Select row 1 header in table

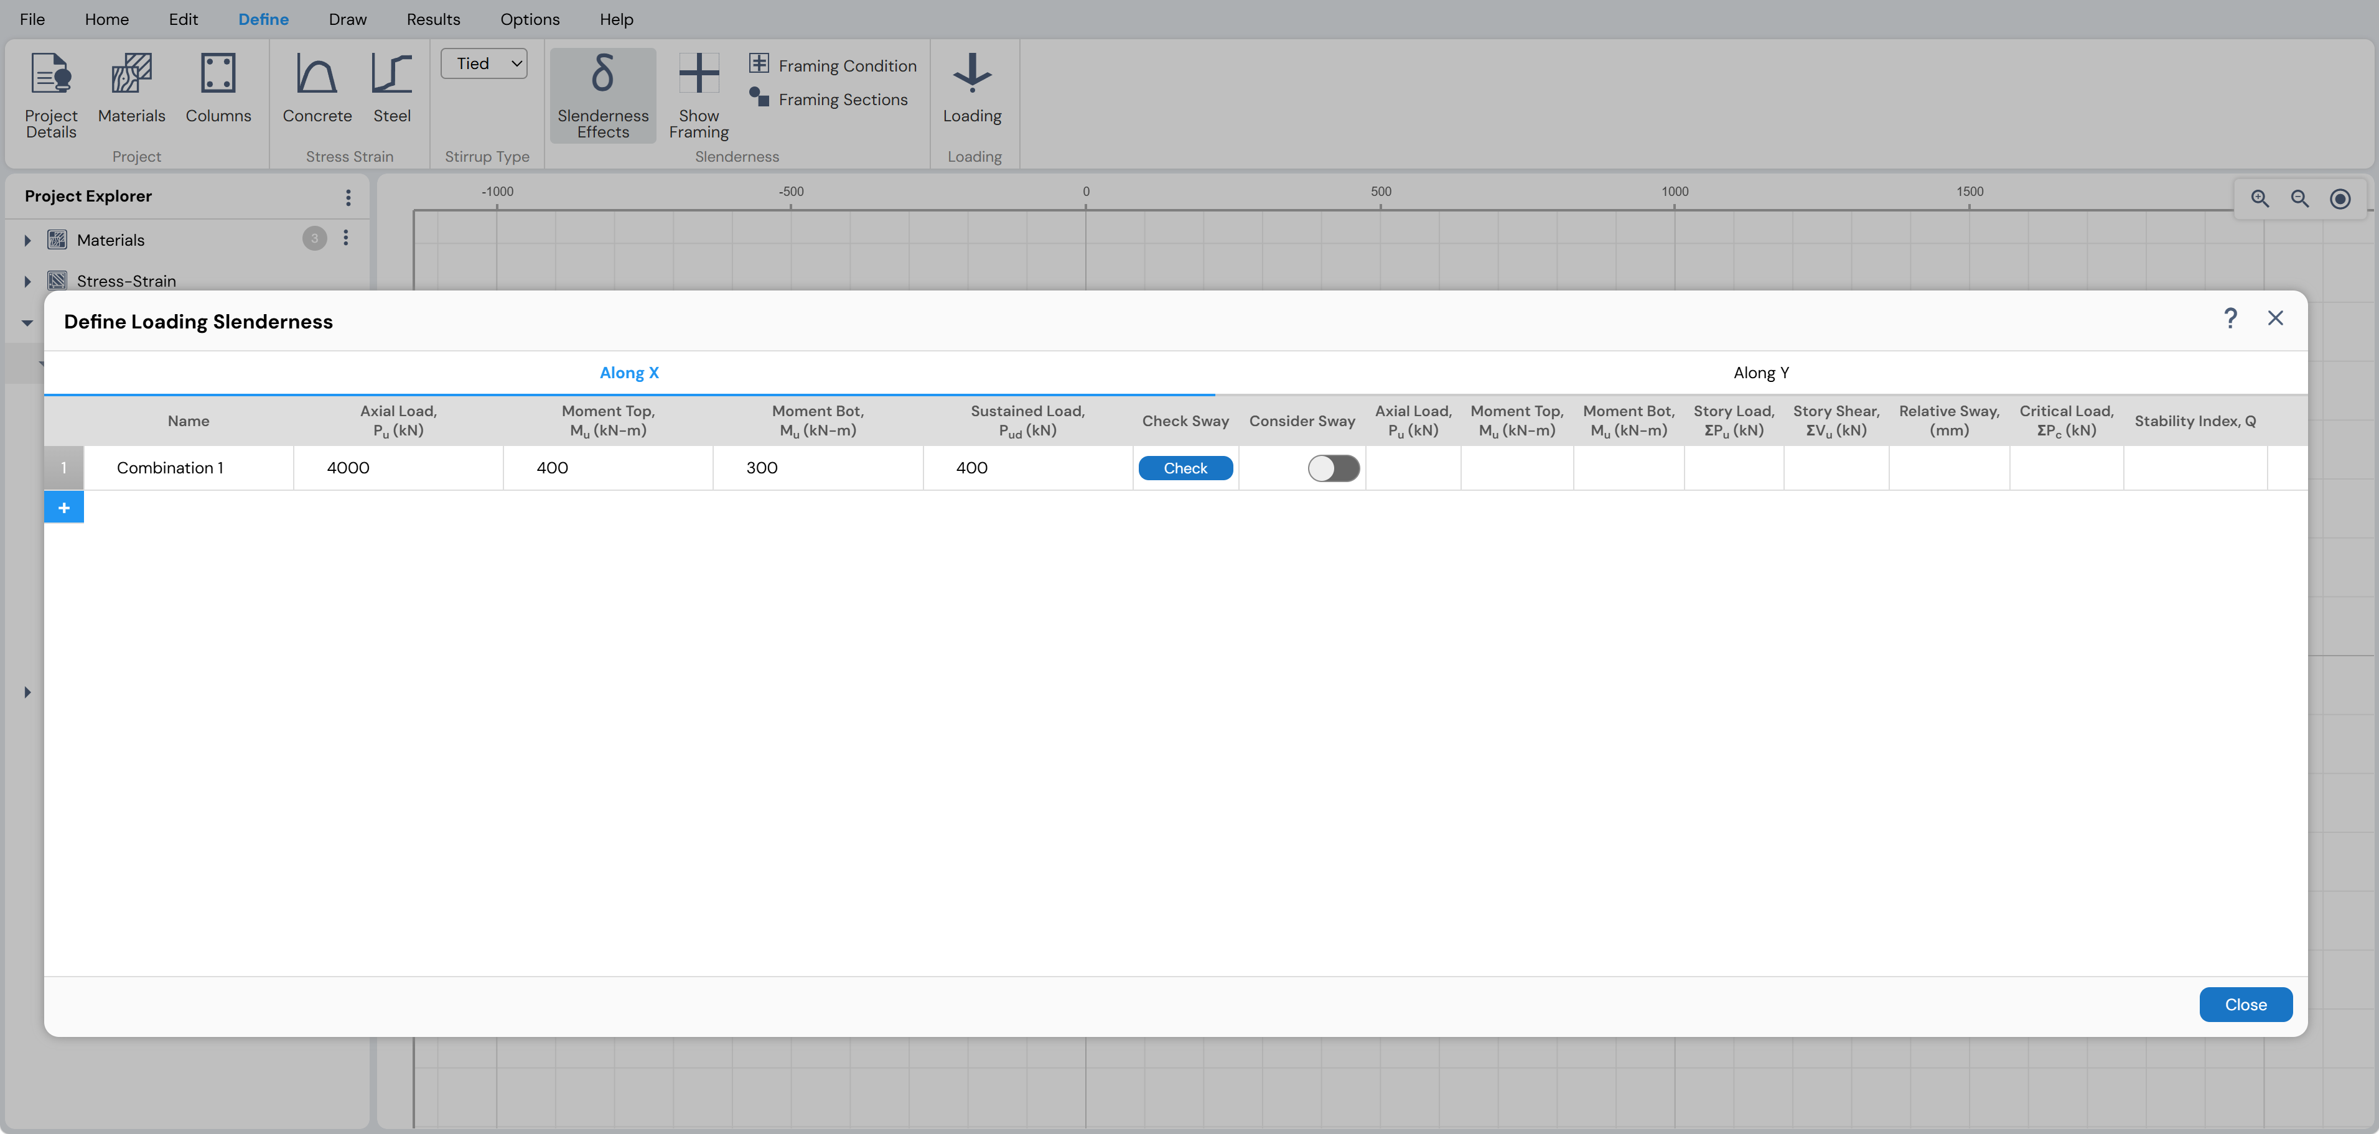point(63,468)
